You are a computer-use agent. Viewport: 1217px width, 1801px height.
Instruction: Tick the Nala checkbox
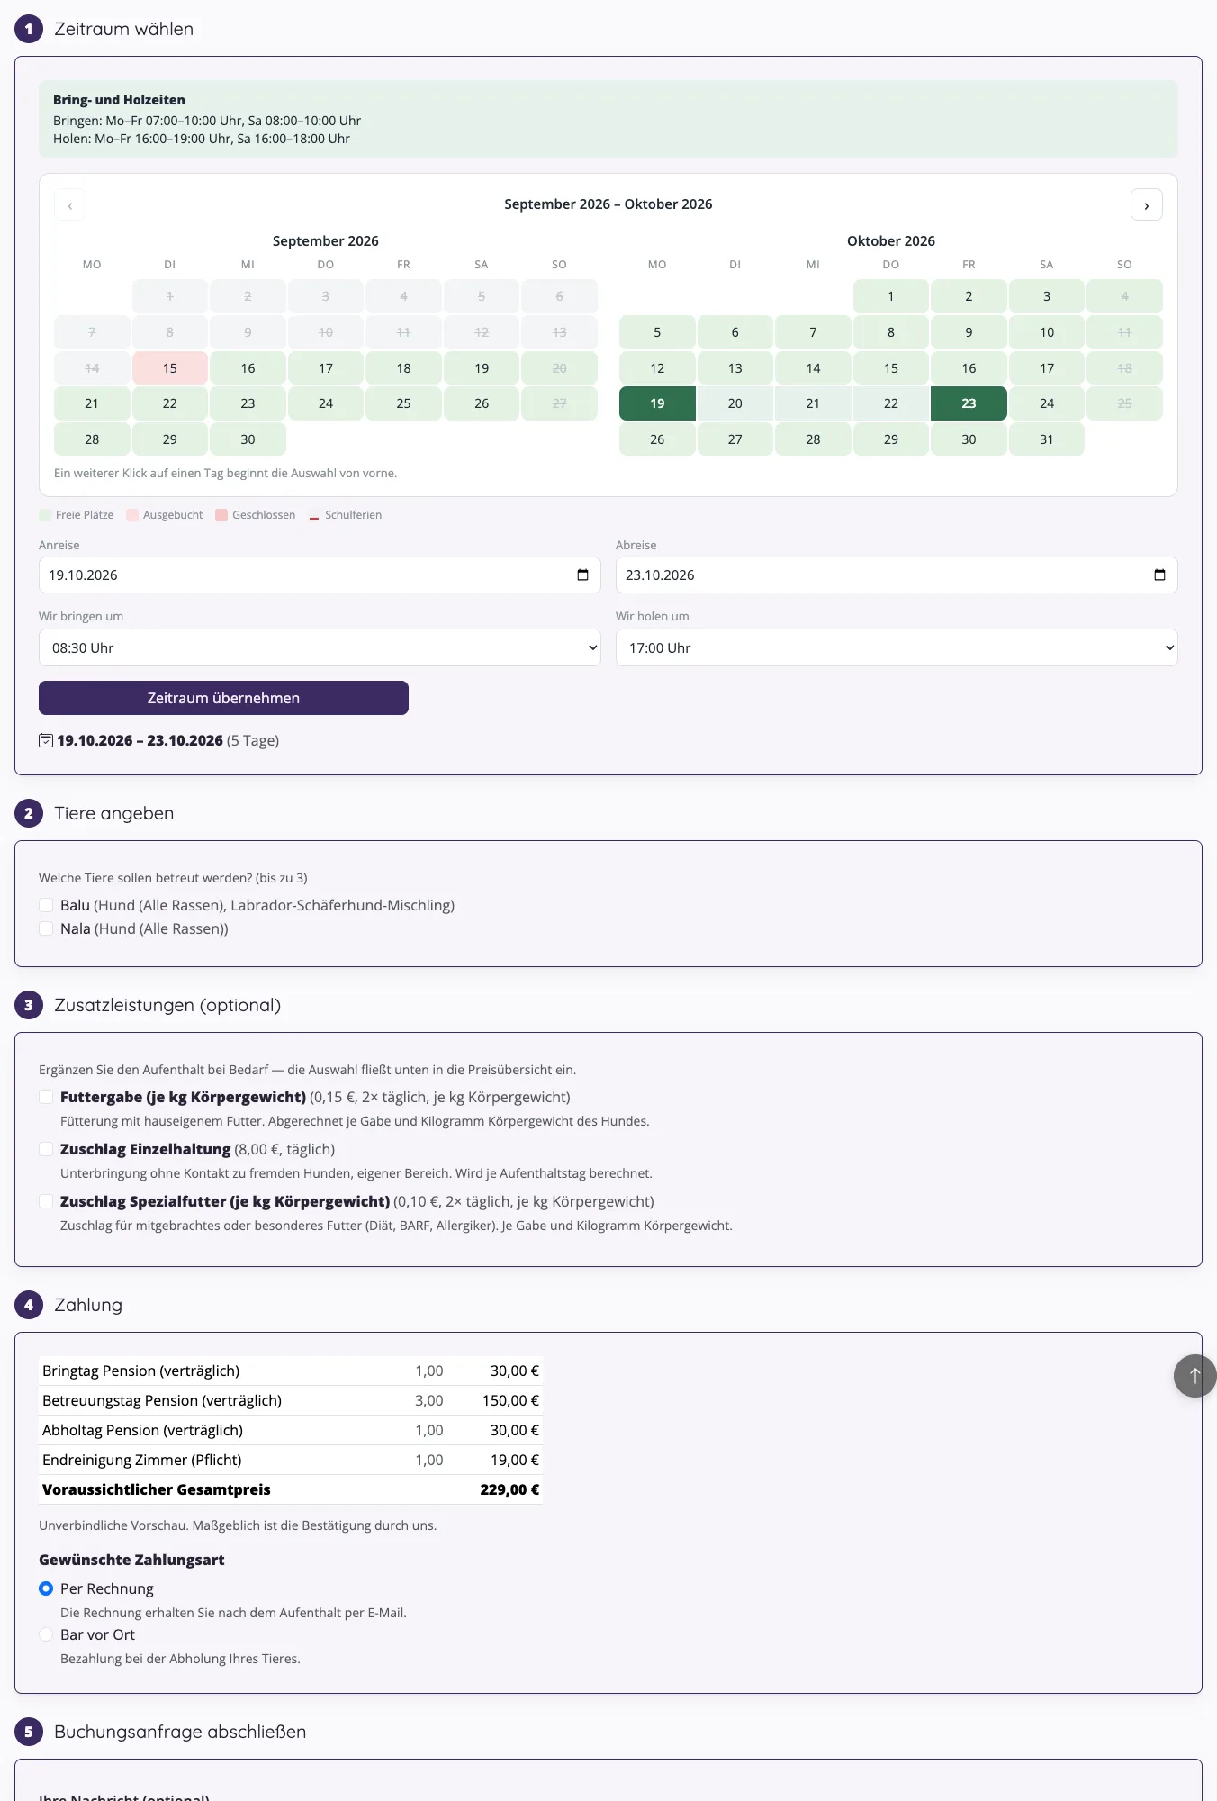(46, 928)
